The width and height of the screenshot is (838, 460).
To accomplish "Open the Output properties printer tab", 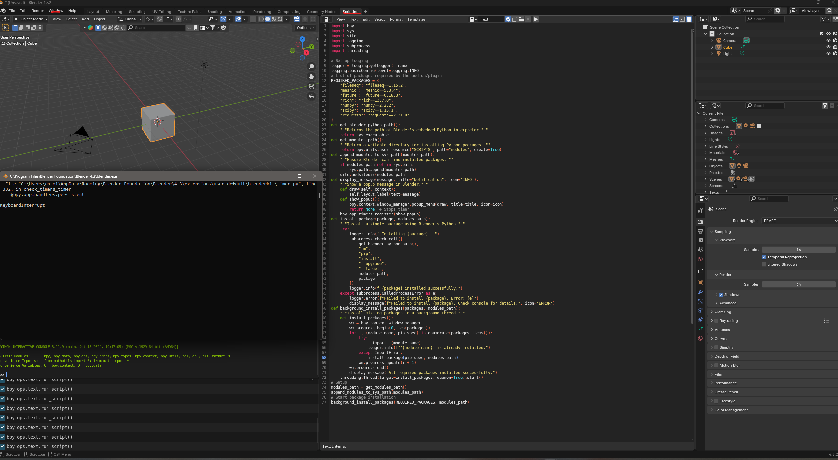I will 700,231.
